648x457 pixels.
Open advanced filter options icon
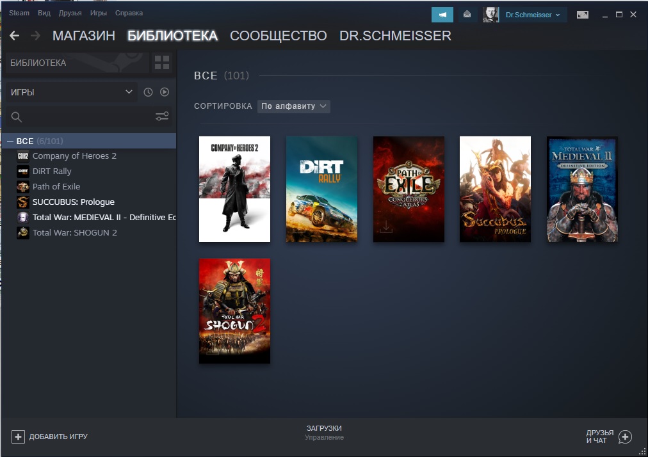point(162,116)
